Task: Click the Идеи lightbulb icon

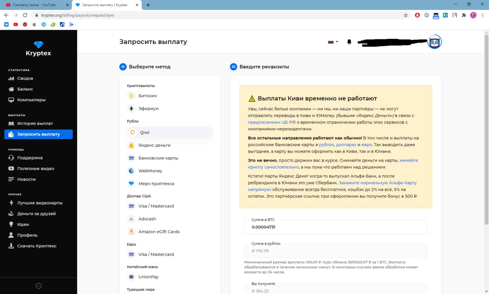Action: point(11,224)
